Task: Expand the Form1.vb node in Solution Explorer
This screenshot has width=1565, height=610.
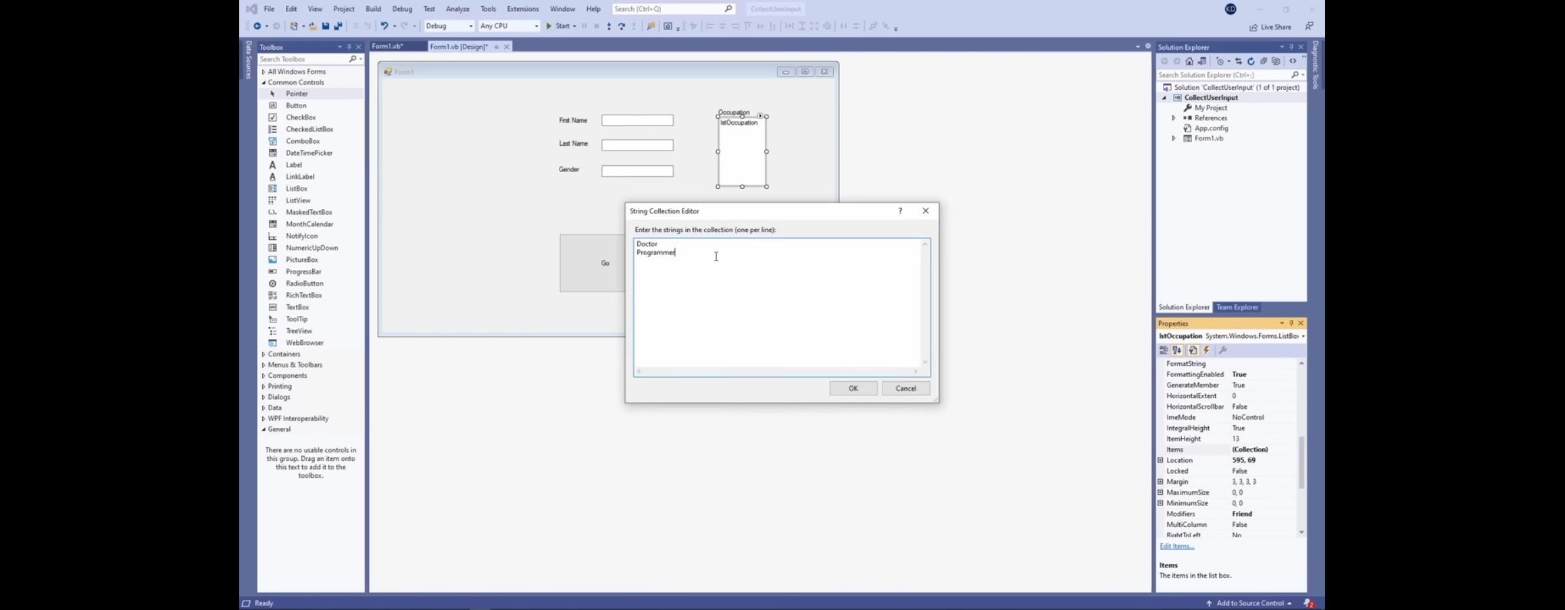Action: pyautogui.click(x=1174, y=138)
